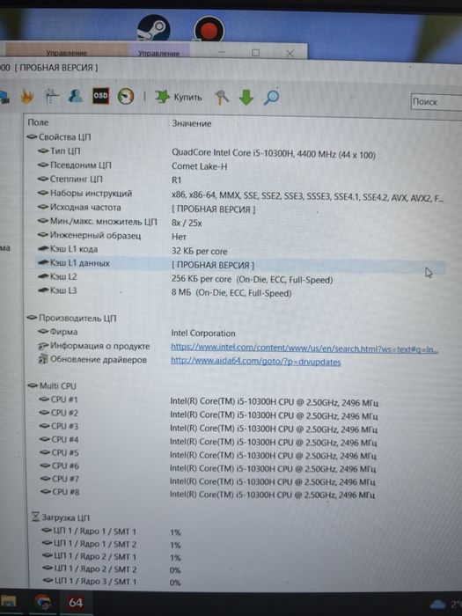This screenshot has height=616, width=462.
Task: Select the Свойства ЦП group row
Action: 59,137
